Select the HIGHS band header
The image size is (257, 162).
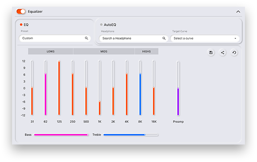(x=146, y=51)
